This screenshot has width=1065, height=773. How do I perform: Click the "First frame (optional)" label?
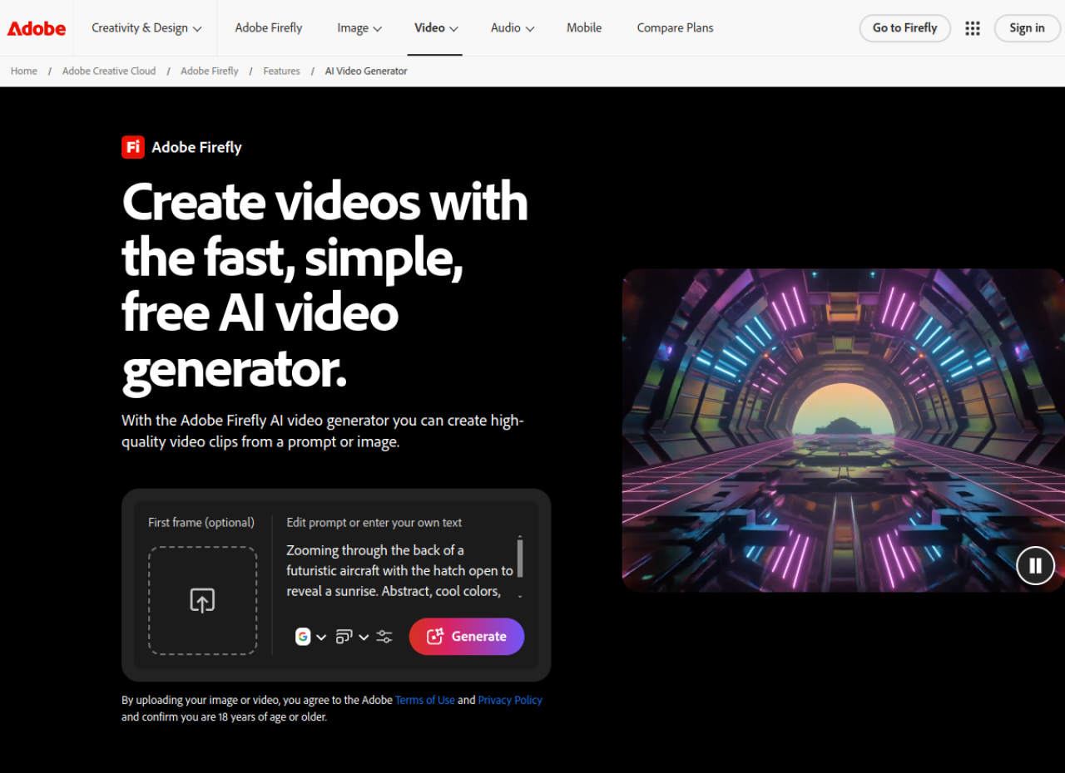tap(201, 523)
